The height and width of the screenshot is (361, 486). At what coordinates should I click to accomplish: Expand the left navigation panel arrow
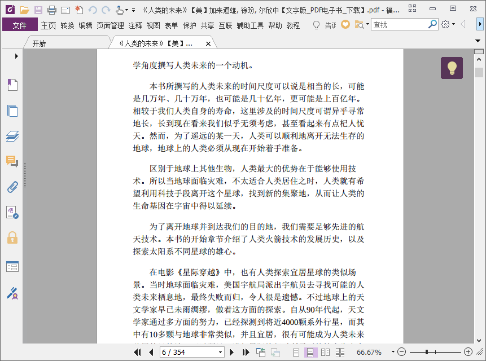pos(16,56)
